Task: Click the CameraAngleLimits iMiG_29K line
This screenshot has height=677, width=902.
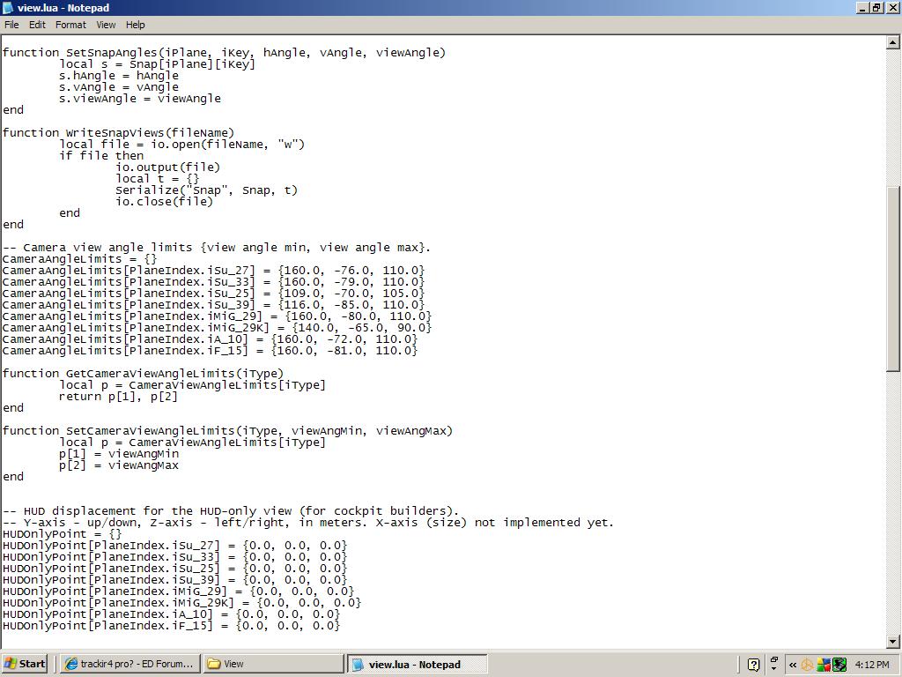Action: [x=217, y=328]
